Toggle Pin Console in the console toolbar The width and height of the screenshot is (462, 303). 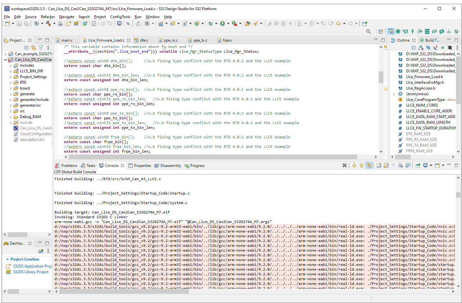[418, 165]
